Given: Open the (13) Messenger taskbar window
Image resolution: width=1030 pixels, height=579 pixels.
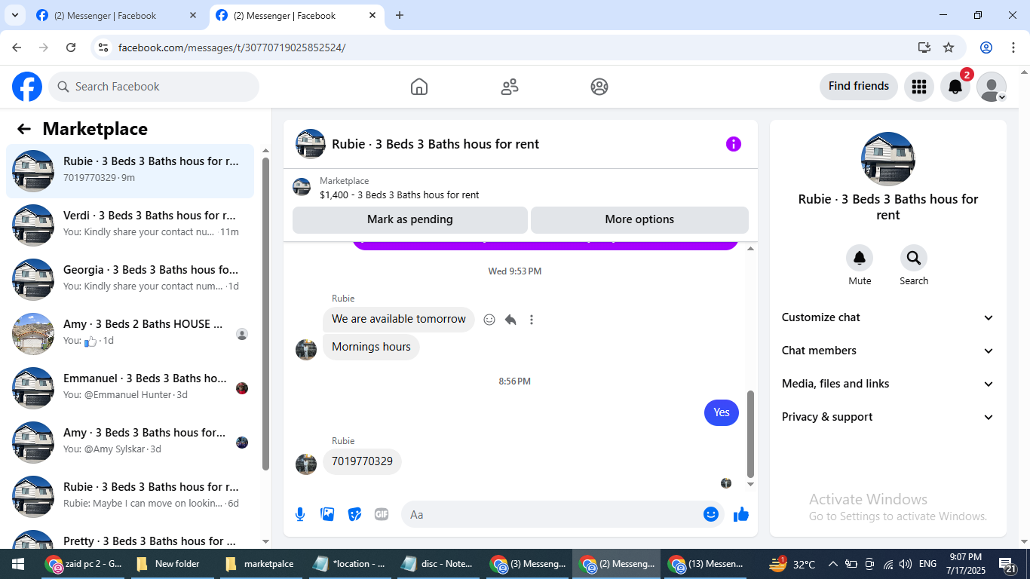Looking at the screenshot, I should click(707, 564).
